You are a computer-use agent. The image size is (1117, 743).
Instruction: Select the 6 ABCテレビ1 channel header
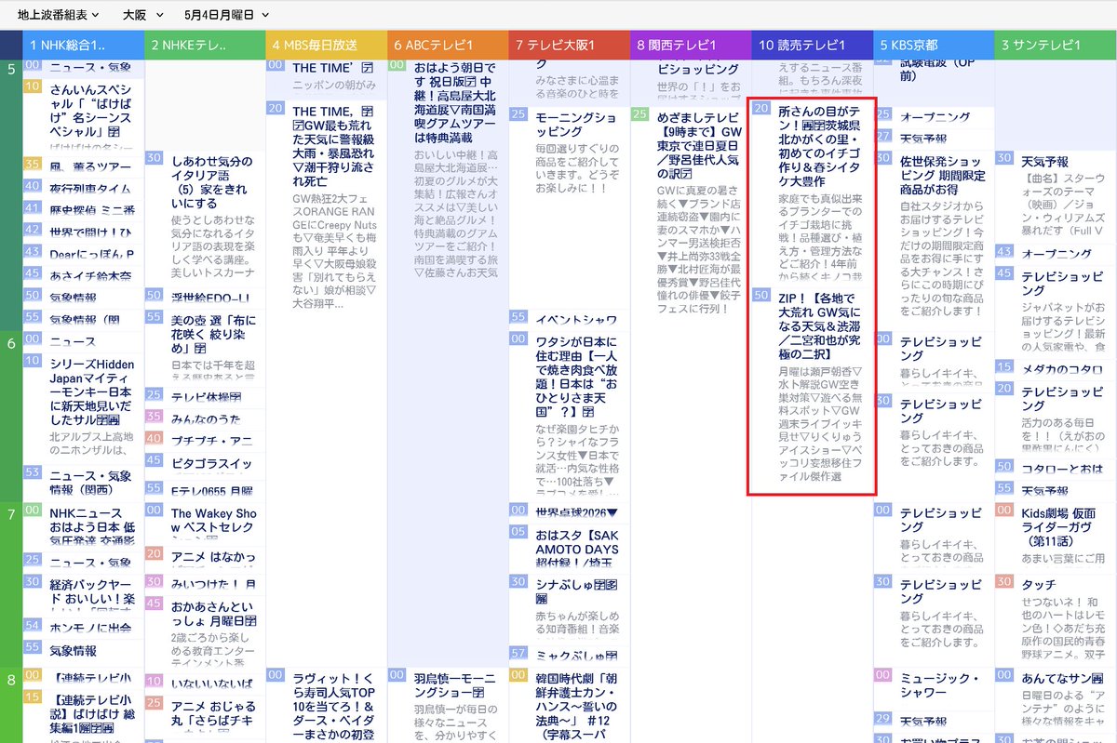(448, 45)
